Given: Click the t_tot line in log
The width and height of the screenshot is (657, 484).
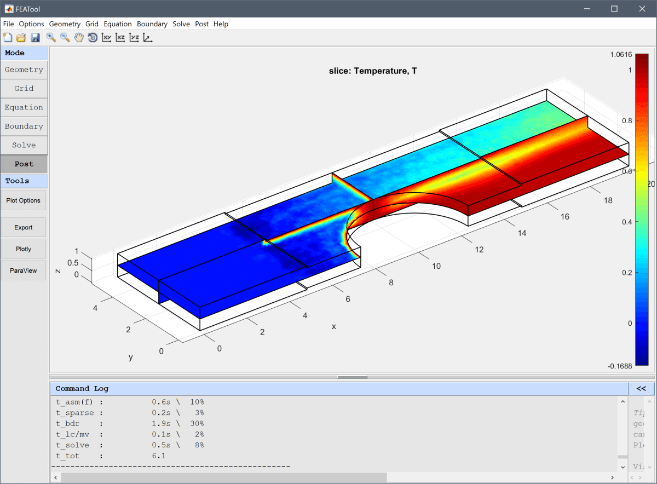Looking at the screenshot, I should pyautogui.click(x=111, y=456).
